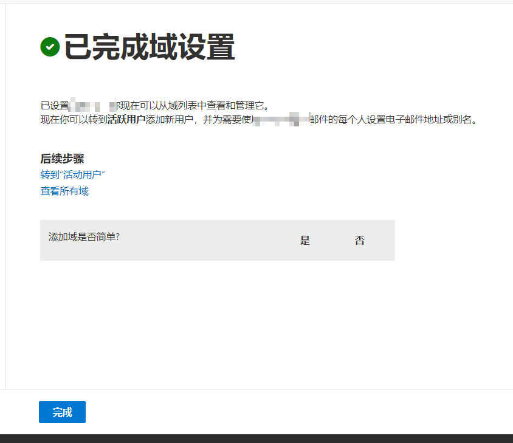
Task: Open the 查看所有域 link
Action: (64, 191)
